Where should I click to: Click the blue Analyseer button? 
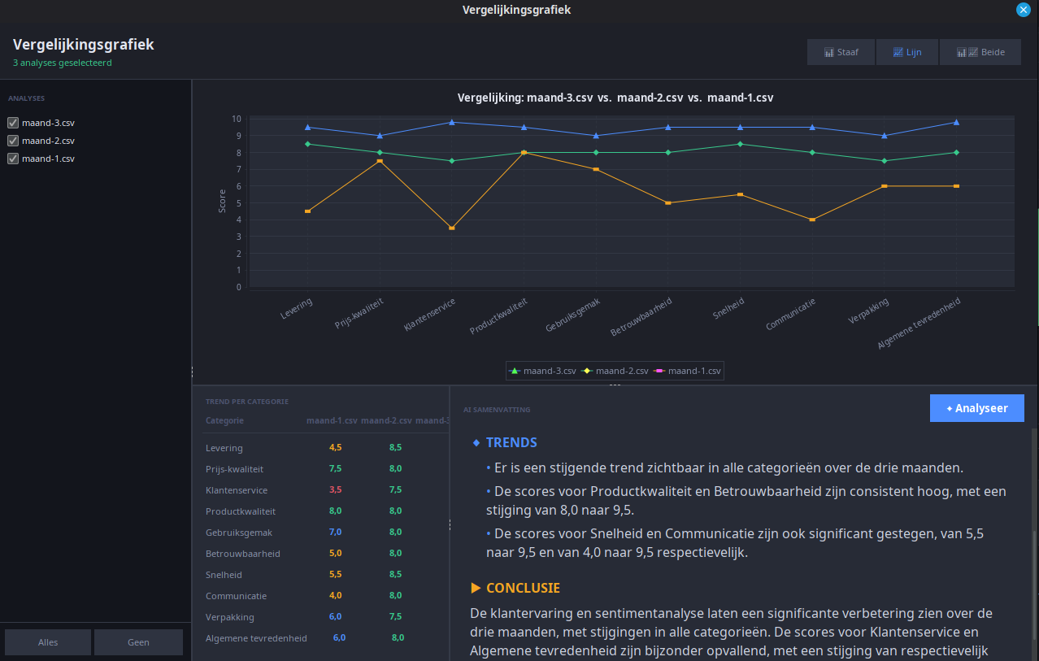[x=977, y=408]
